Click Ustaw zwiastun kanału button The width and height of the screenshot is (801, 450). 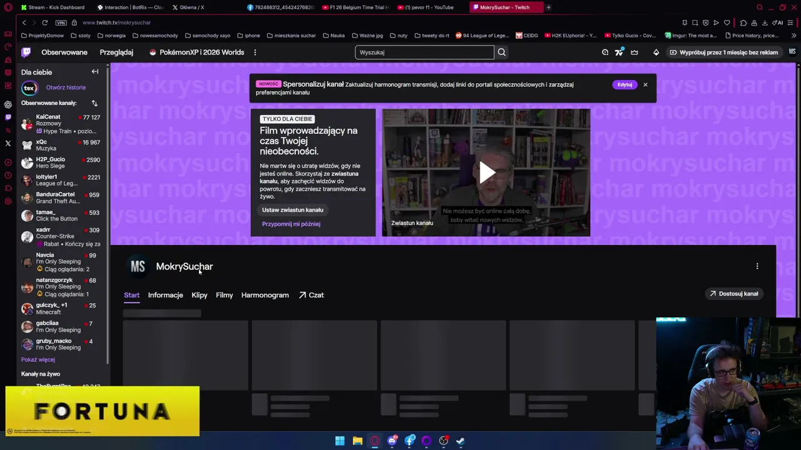pyautogui.click(x=293, y=210)
